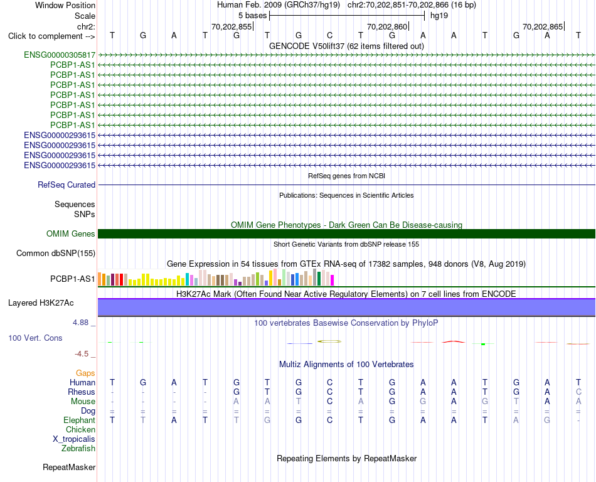Click the Scale track label
The width and height of the screenshot is (596, 482).
(x=85, y=16)
